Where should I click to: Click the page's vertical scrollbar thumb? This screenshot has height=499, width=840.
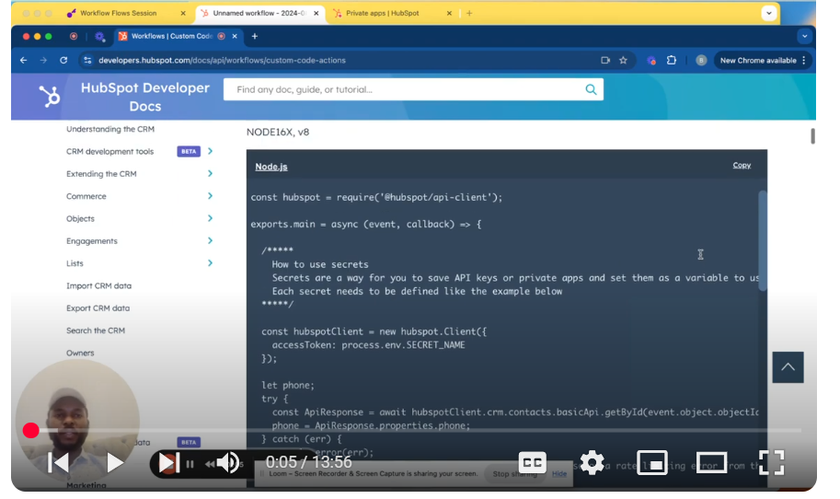[812, 136]
